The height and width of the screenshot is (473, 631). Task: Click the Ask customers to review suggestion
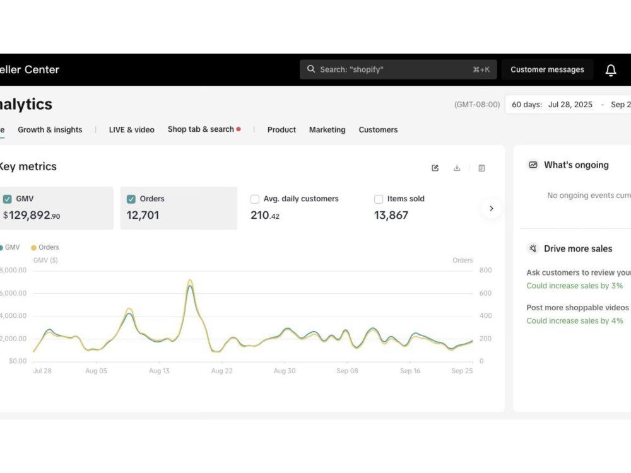point(579,272)
